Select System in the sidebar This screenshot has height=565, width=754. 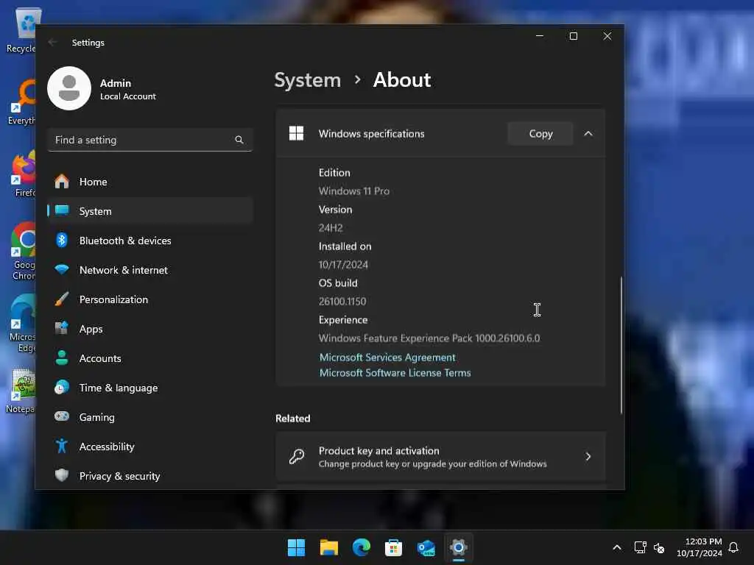tap(150, 211)
